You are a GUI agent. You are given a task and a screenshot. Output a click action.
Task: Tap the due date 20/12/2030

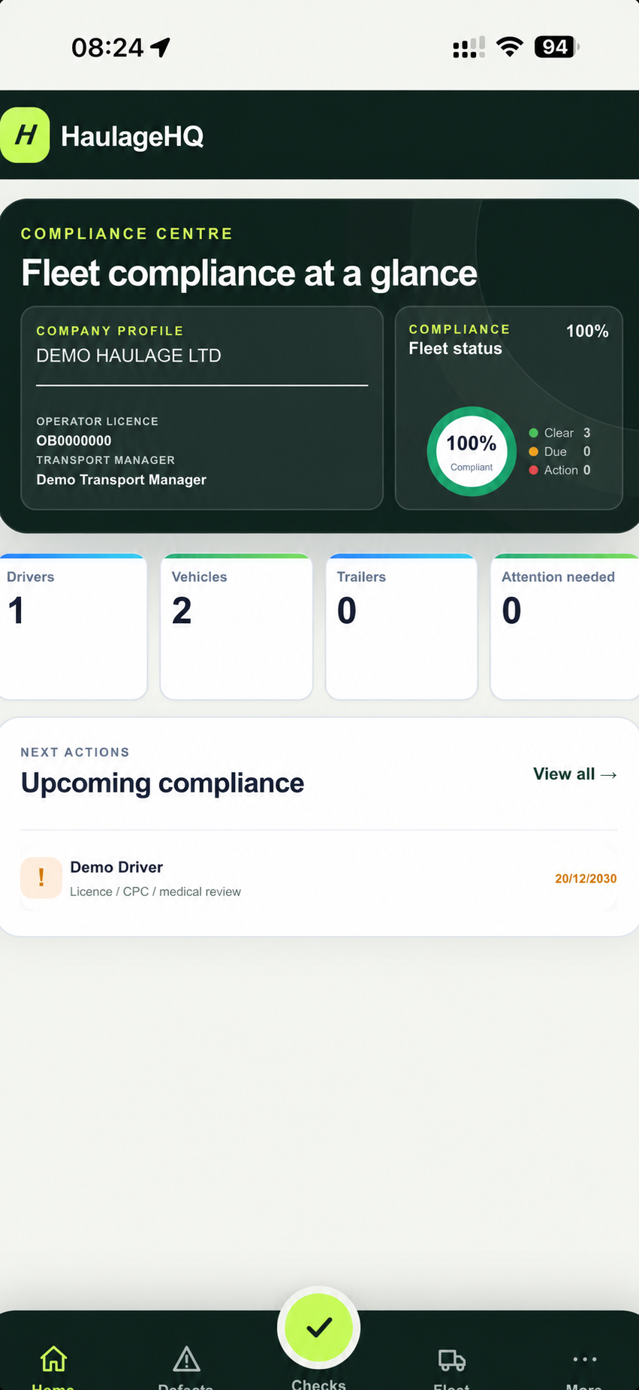(586, 878)
